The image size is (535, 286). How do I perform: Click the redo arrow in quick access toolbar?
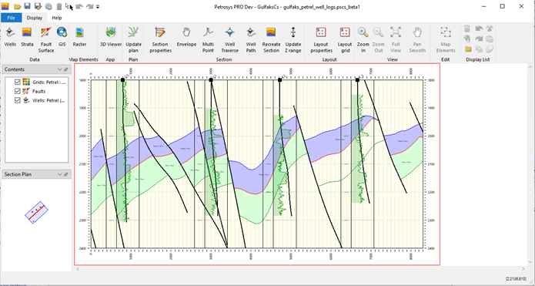89,6
